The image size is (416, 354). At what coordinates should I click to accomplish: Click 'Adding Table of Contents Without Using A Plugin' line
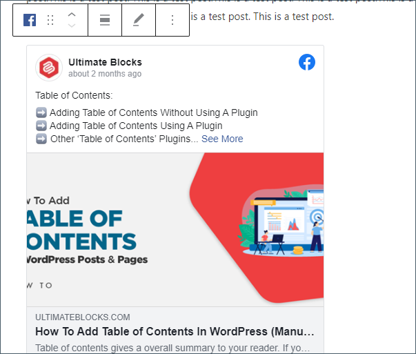point(154,112)
